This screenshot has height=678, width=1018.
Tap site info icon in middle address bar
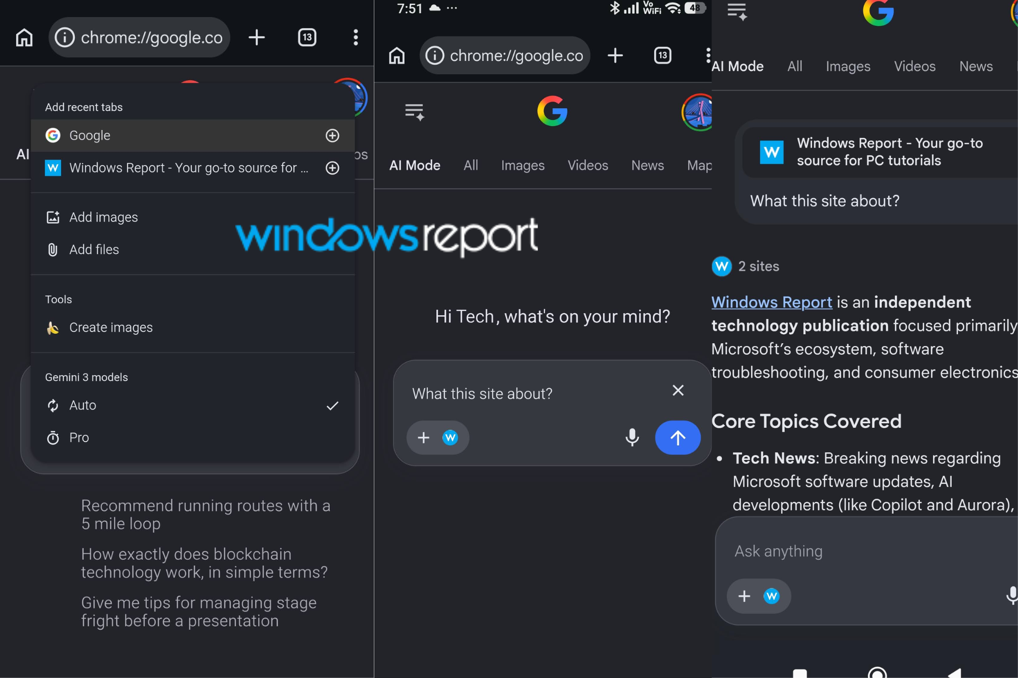435,56
